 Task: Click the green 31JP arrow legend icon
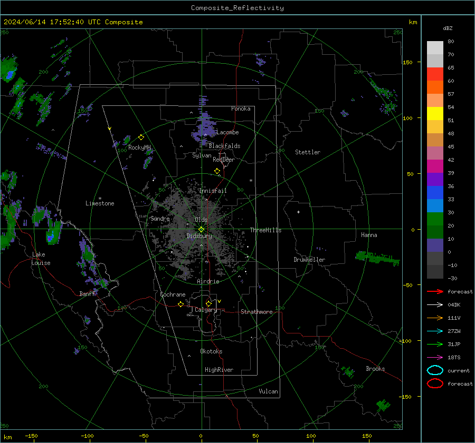point(435,344)
